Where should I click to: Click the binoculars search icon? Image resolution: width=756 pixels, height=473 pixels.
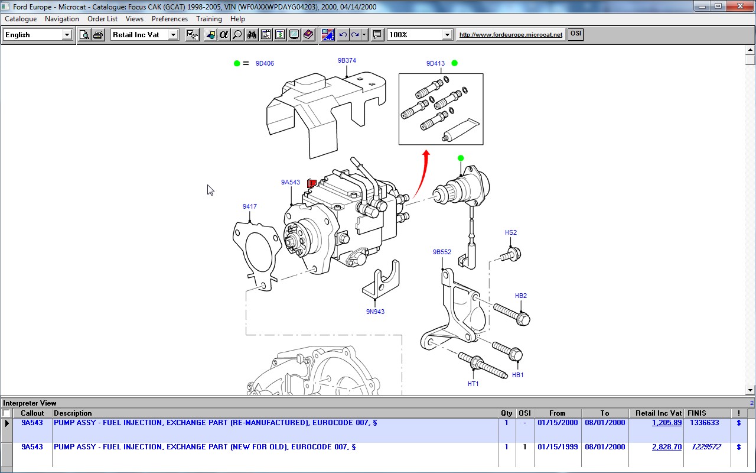pyautogui.click(x=252, y=35)
